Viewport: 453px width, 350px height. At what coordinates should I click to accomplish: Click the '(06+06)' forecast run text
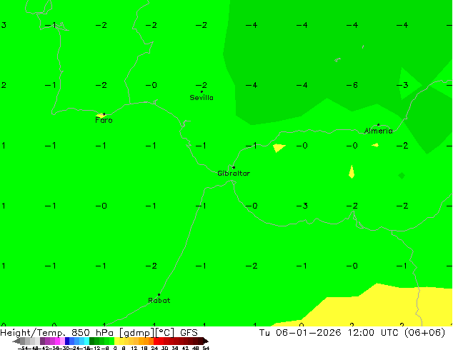(424, 333)
